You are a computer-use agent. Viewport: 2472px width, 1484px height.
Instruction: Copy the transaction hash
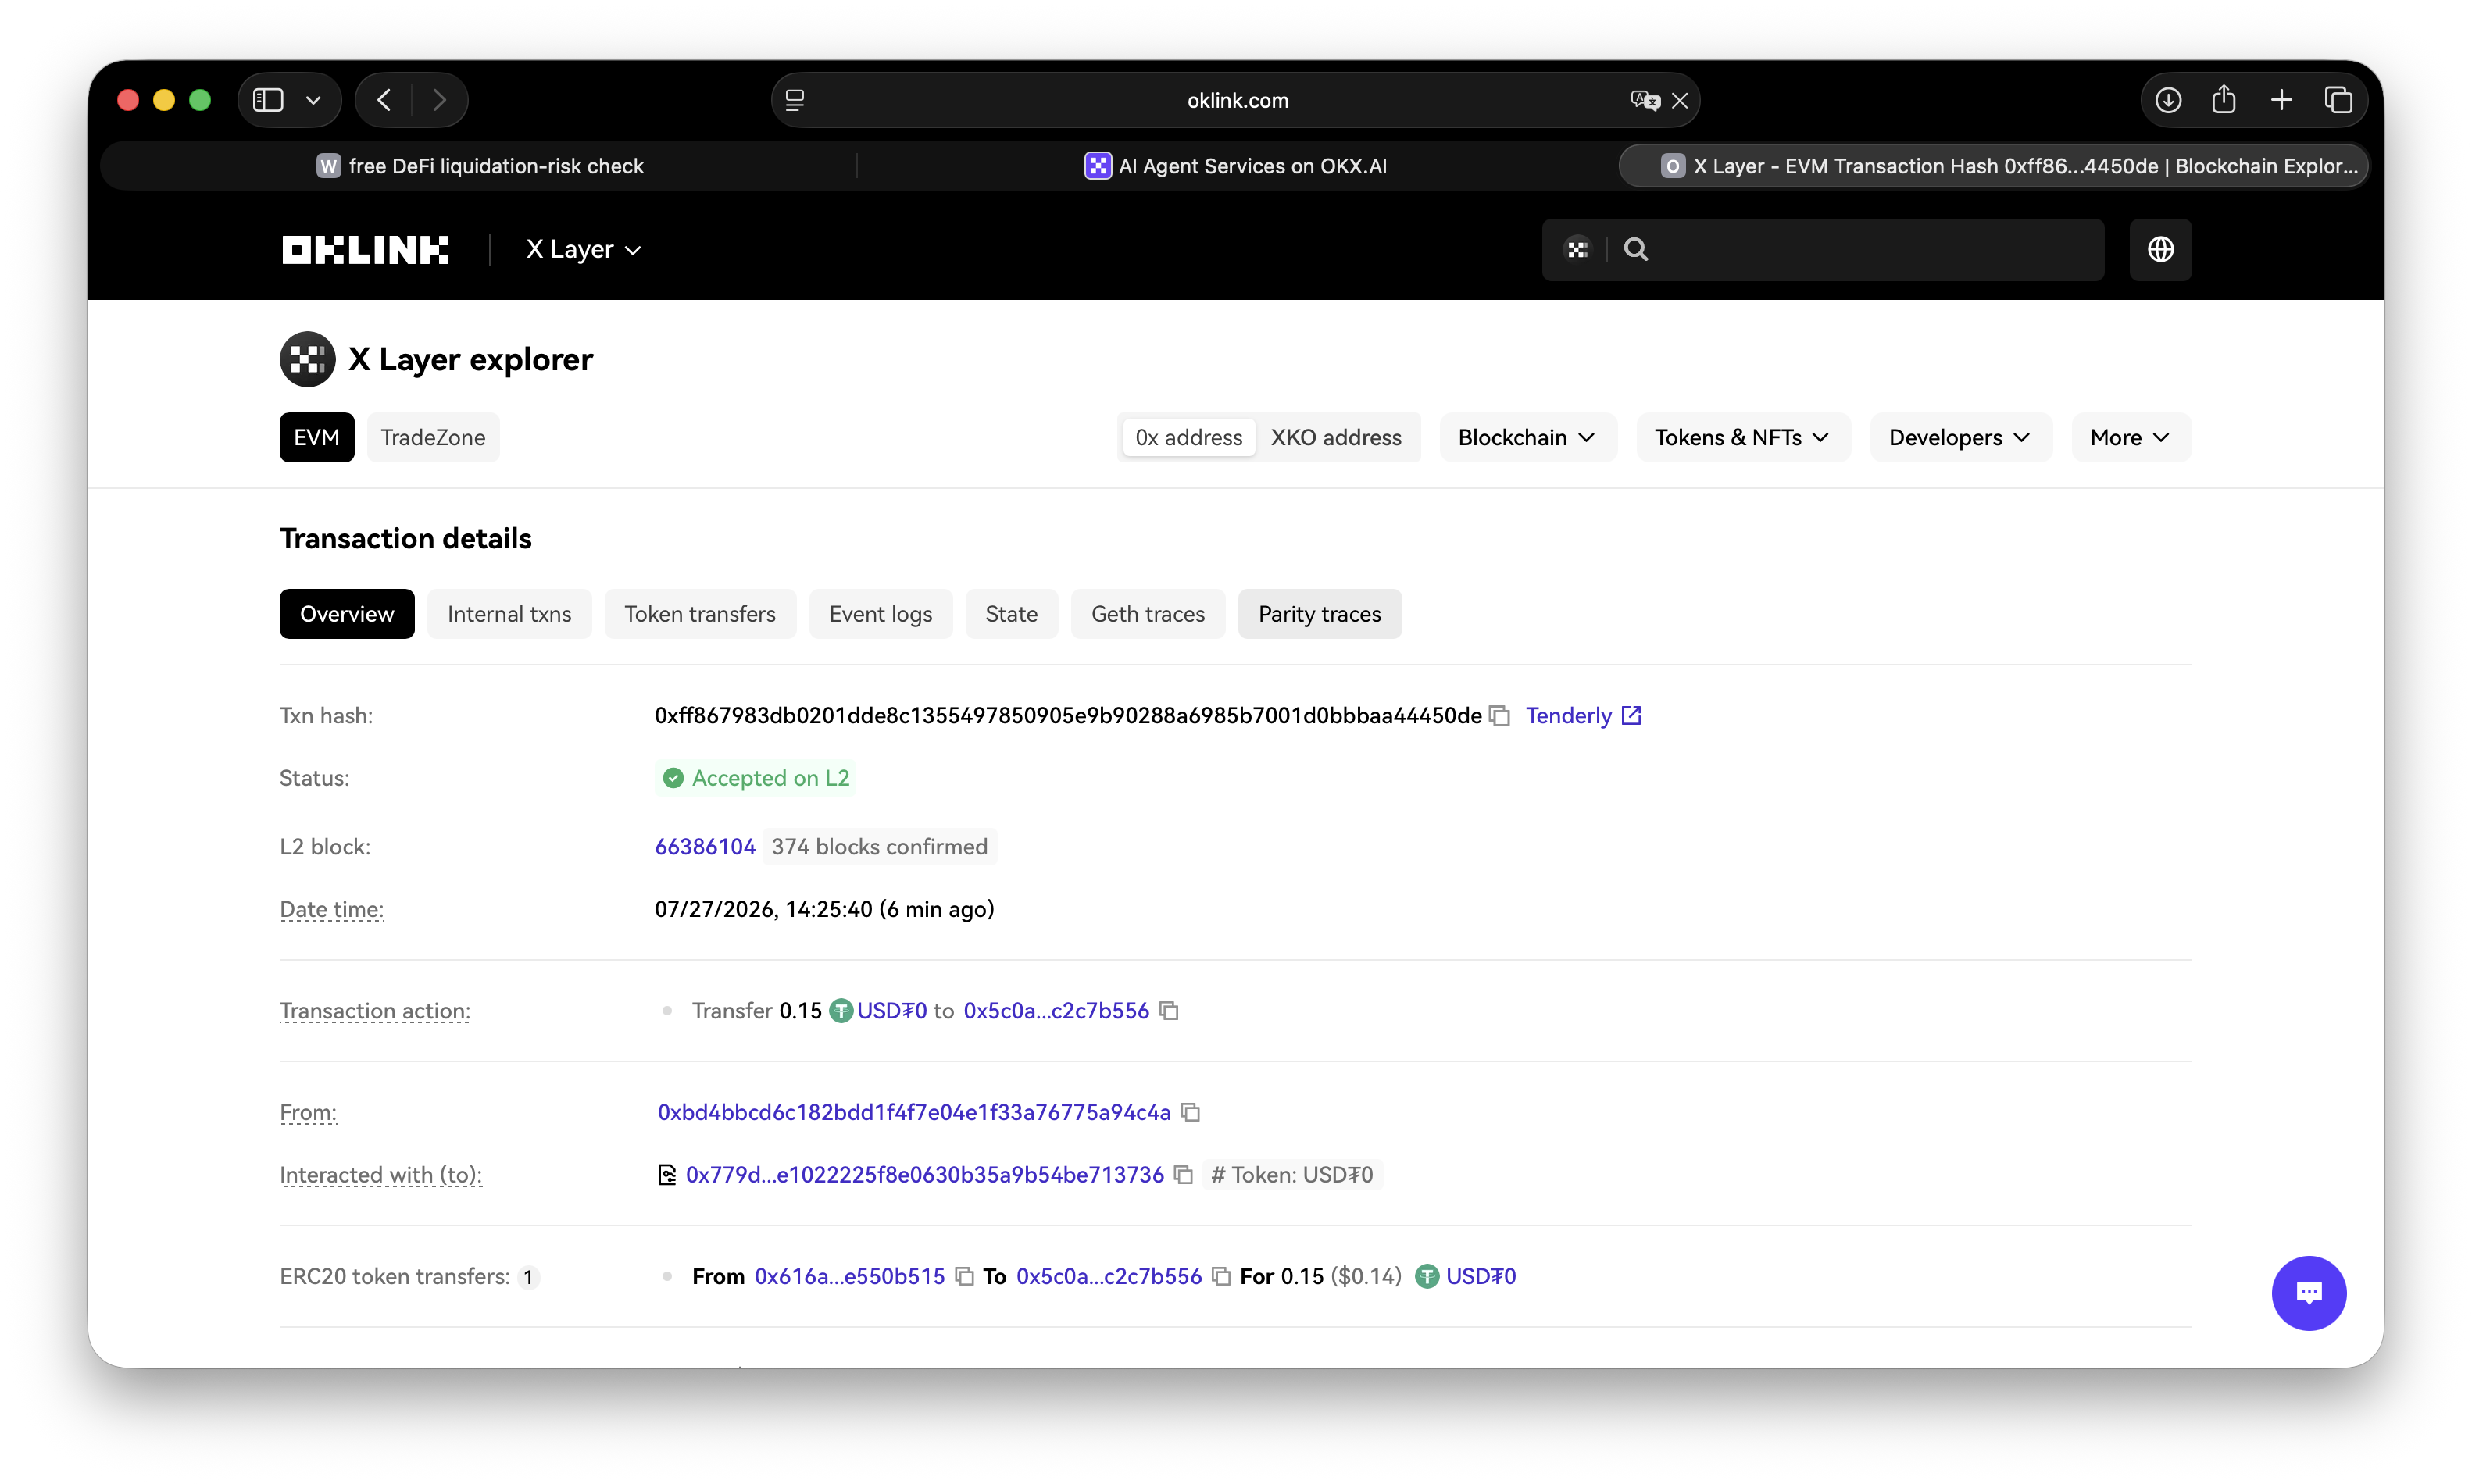1499,716
